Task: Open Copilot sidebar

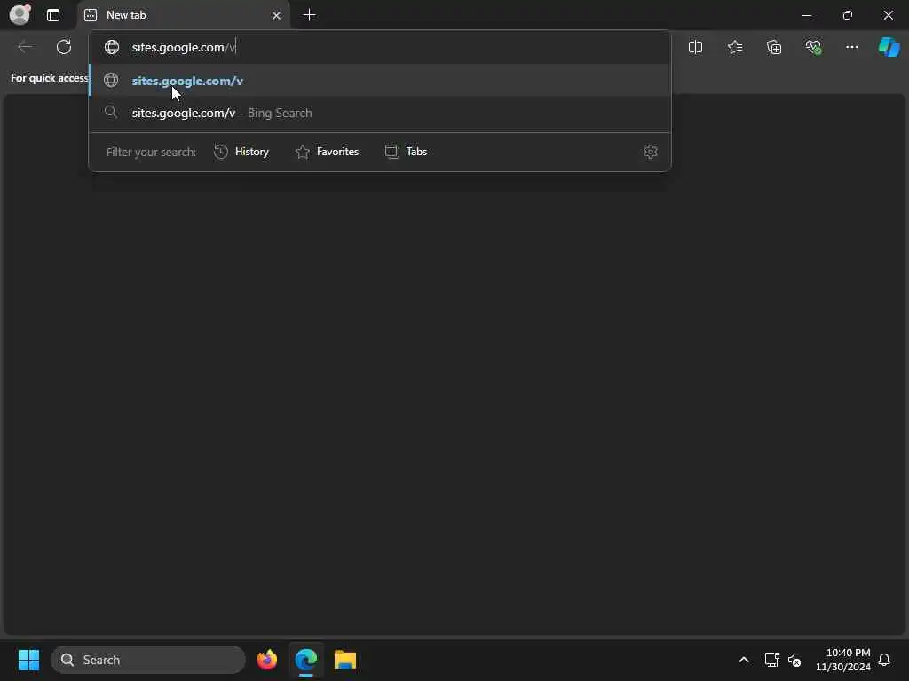Action: click(x=889, y=47)
